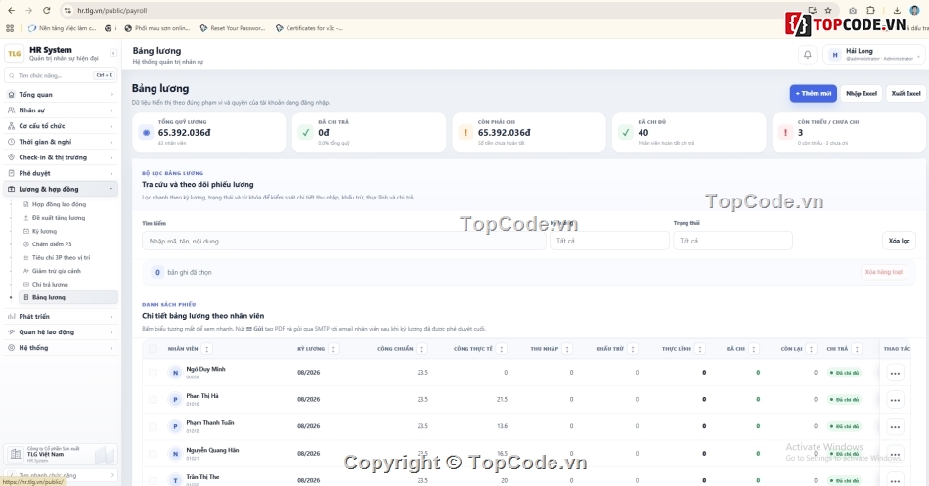Sort by Thu nhập column
The height and width of the screenshot is (486, 929).
tap(567, 349)
